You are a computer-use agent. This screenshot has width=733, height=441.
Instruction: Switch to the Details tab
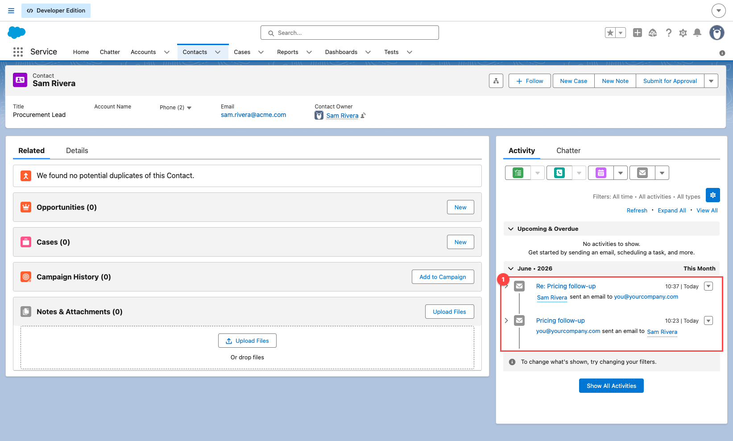[x=77, y=151]
